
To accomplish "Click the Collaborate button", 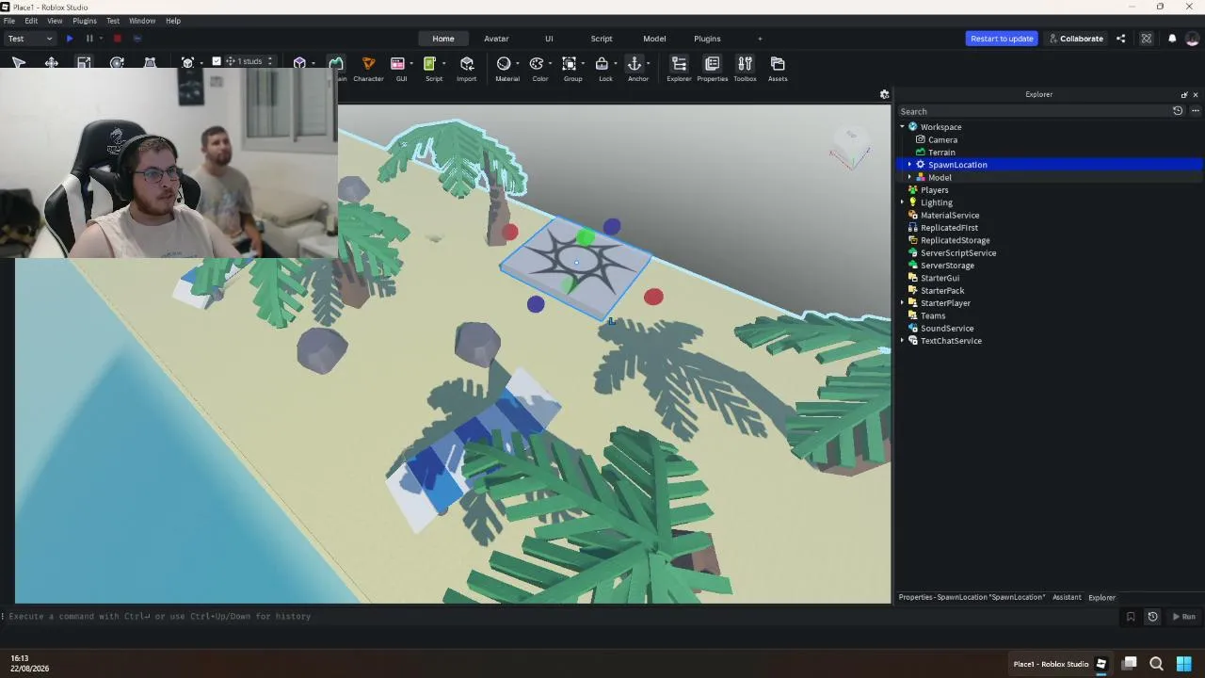I will tap(1075, 39).
